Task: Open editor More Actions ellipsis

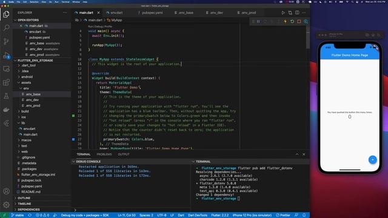Action: click(x=304, y=13)
